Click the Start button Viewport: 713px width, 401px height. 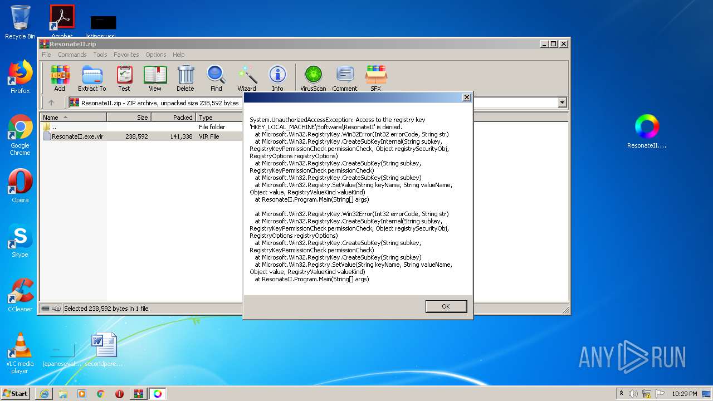pos(16,394)
